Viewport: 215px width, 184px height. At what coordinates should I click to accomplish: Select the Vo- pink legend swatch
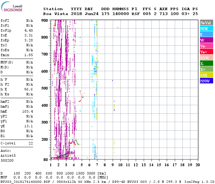206,46
